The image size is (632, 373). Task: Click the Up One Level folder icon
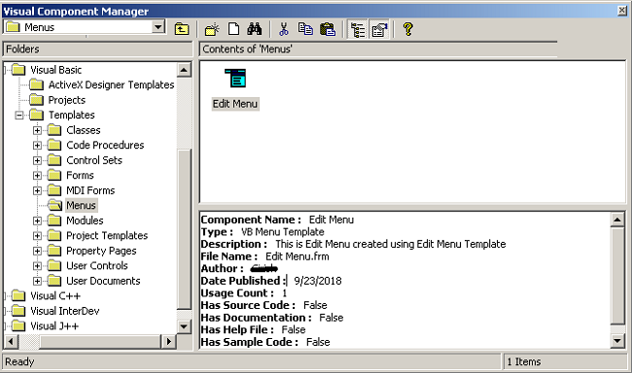pos(182,29)
